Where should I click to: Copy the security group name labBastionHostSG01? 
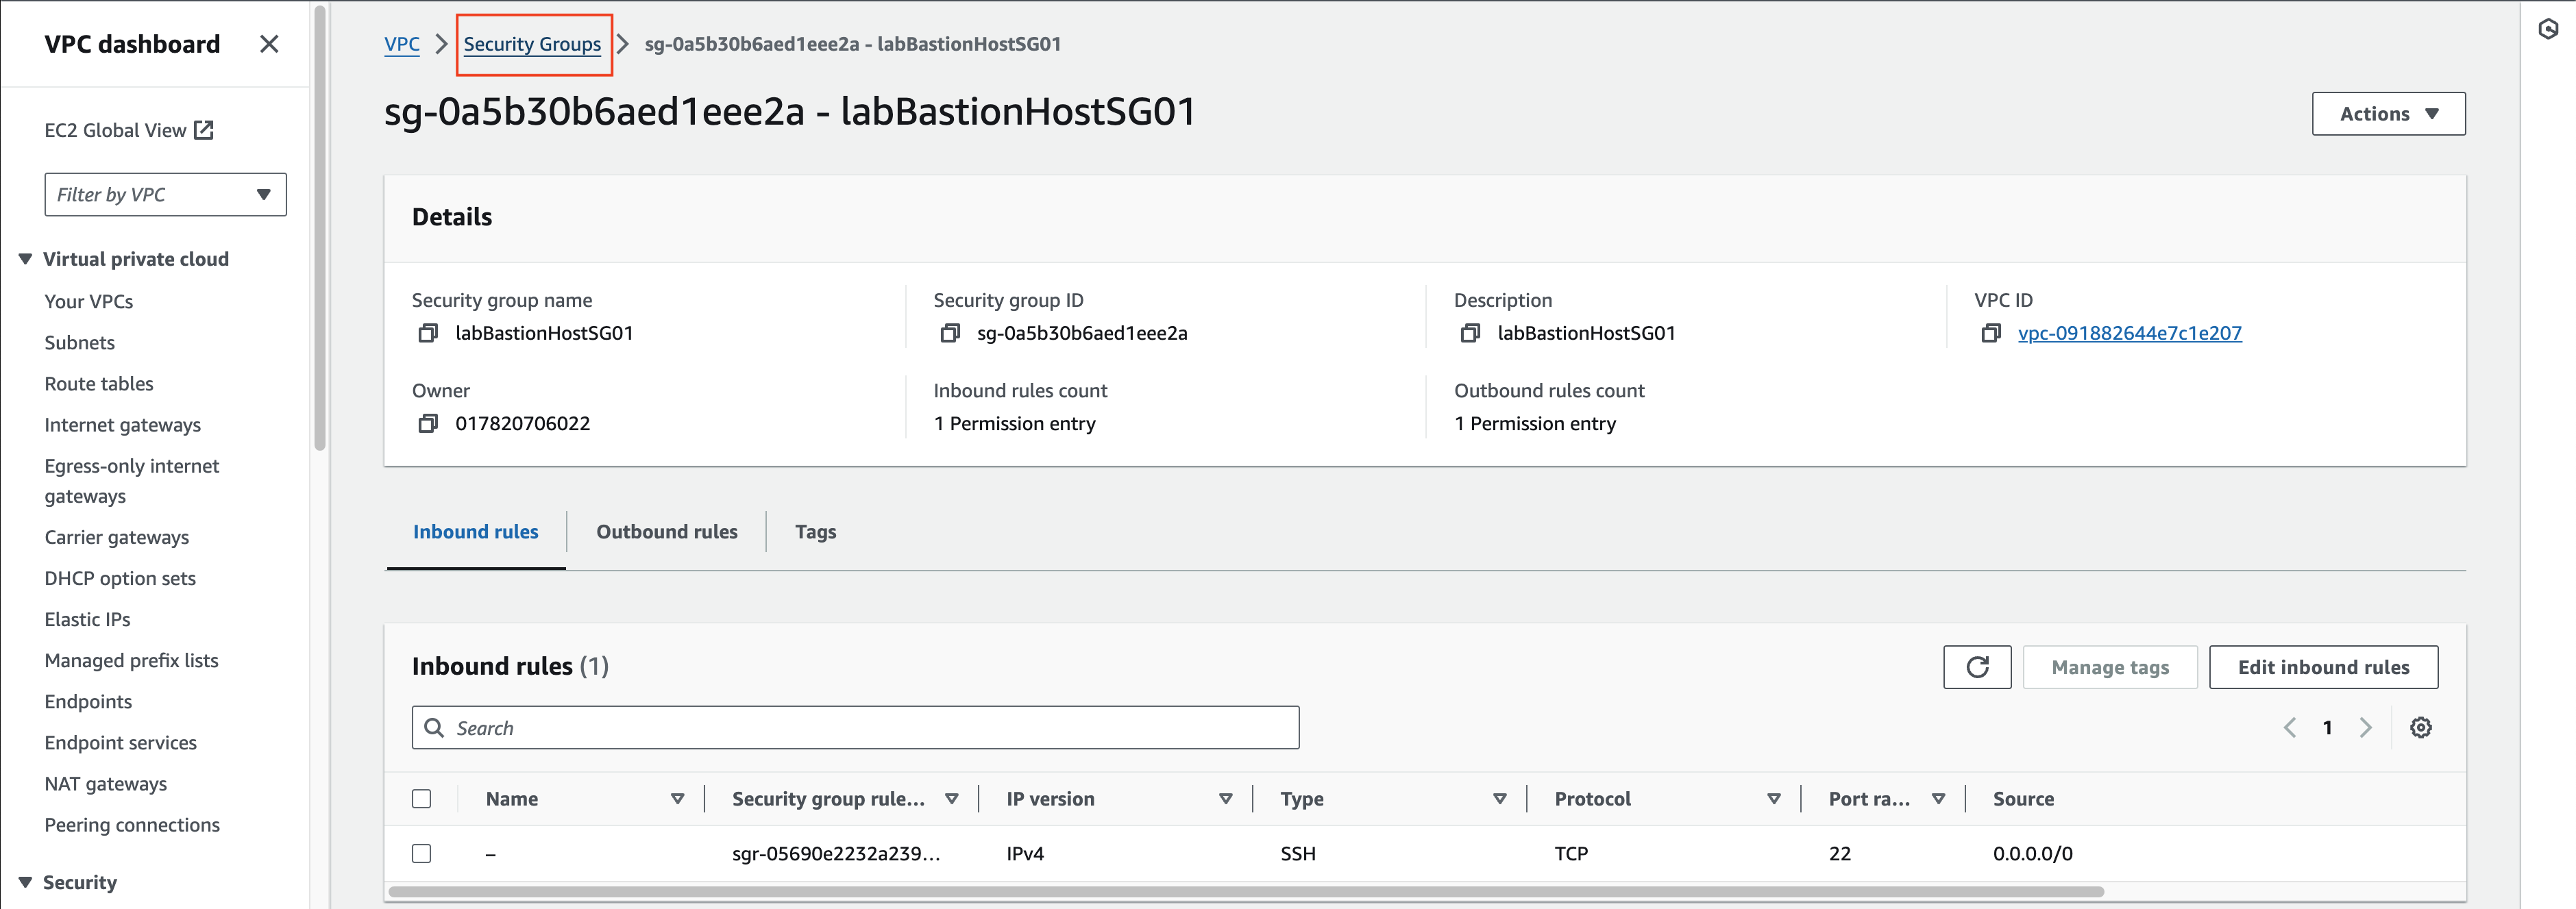[428, 333]
